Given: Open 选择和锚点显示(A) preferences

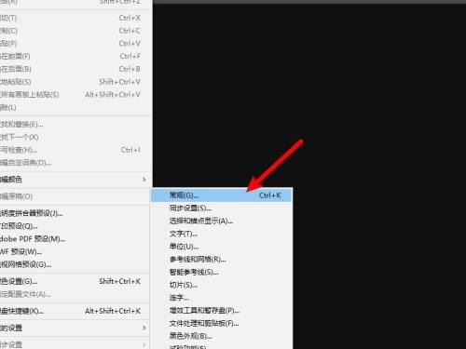Looking at the screenshot, I should (x=222, y=221).
